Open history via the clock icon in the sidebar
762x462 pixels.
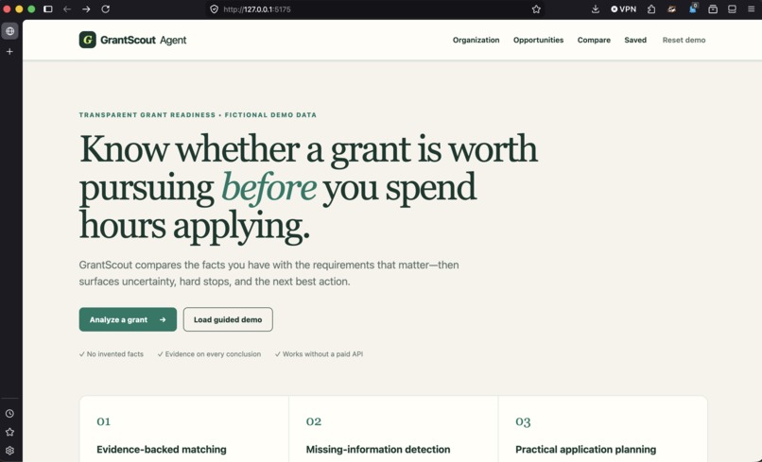(x=9, y=414)
